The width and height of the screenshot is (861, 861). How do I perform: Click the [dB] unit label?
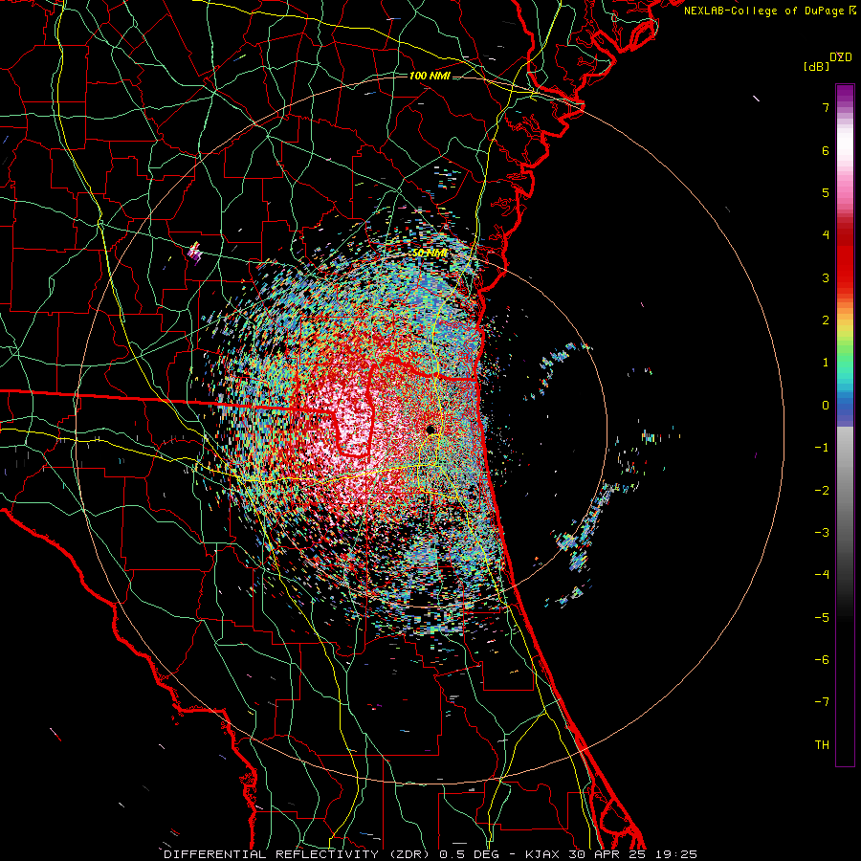click(x=817, y=67)
